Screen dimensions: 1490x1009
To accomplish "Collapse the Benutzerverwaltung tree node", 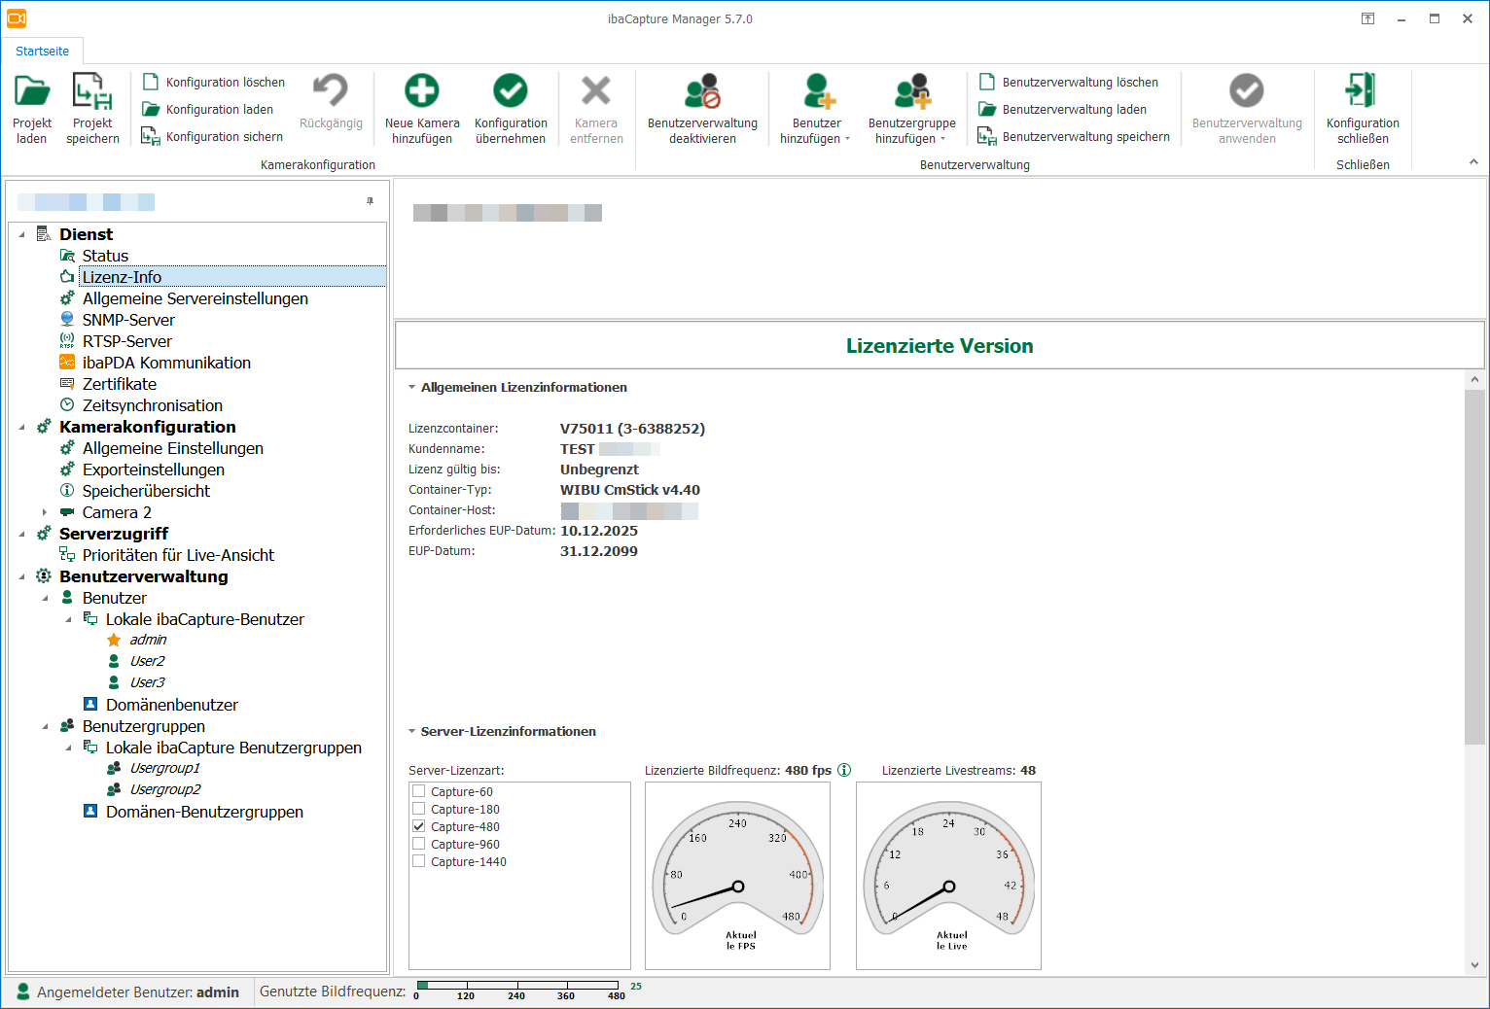I will coord(22,576).
